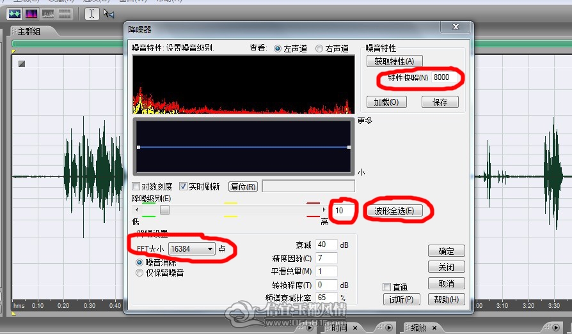Click the 3:20 mark on timeline ruler
The height and width of the screenshot is (334, 572).
[528, 306]
